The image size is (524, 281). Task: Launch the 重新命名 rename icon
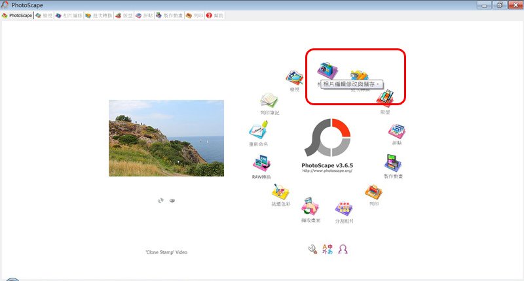[x=258, y=130]
